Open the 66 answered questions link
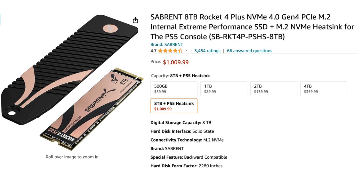This screenshot has width=361, height=177. pyautogui.click(x=249, y=51)
